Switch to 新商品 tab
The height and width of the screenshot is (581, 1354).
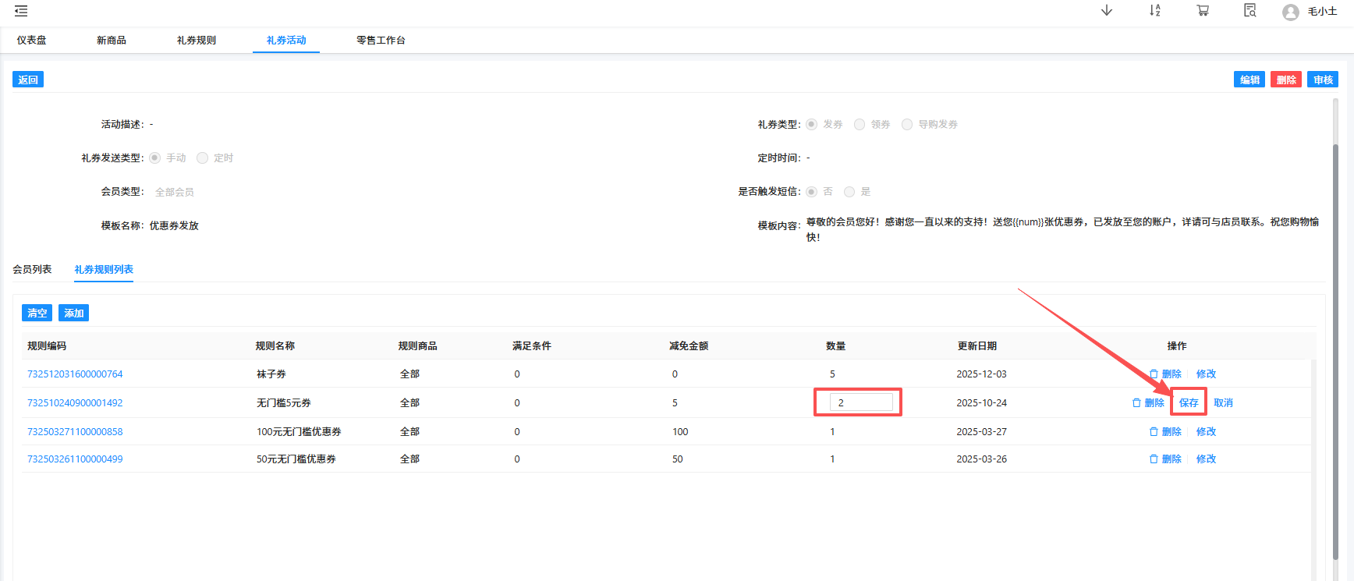click(x=112, y=40)
